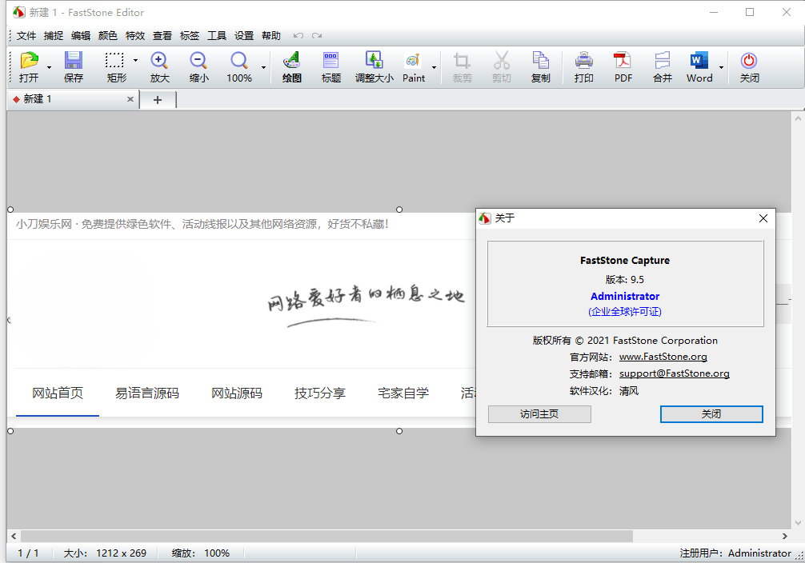
Task: Click 宅家自学 in the captured image
Action: (403, 393)
